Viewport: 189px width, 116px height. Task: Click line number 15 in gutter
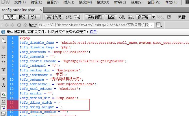12,102
